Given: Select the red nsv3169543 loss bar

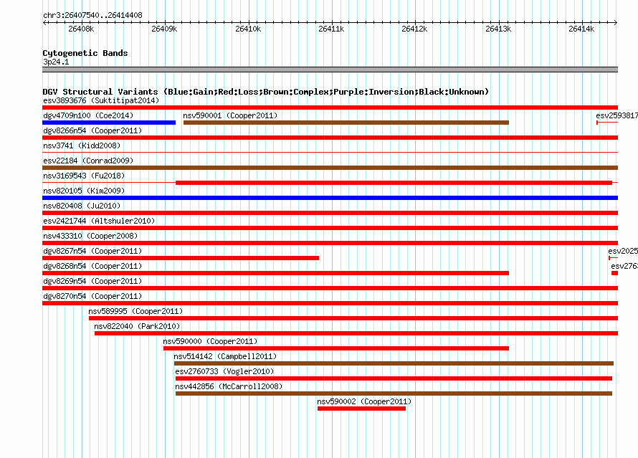Looking at the screenshot, I should point(394,183).
